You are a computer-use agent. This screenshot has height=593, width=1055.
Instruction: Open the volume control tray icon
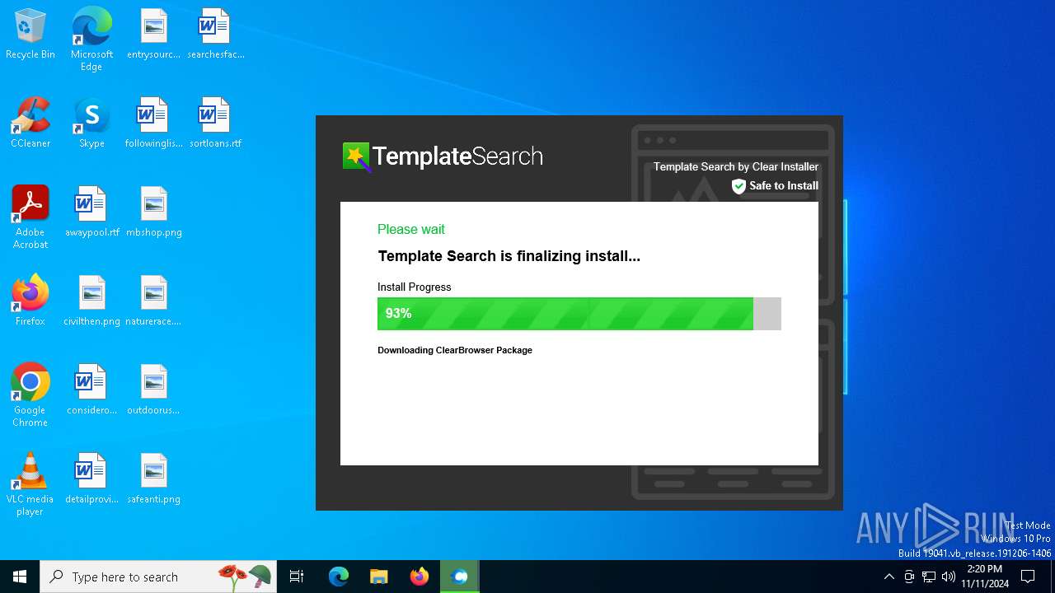point(949,577)
